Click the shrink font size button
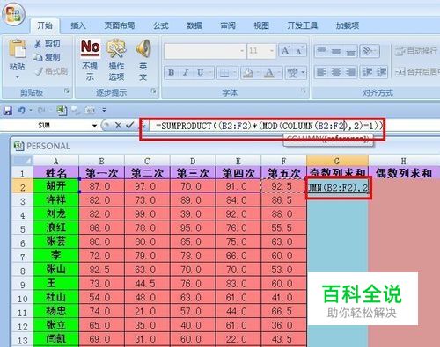This screenshot has width=440, height=347. pos(299,51)
